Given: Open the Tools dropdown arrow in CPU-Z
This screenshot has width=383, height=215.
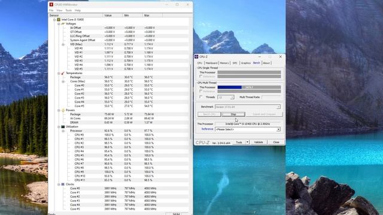Looking at the screenshot, I should (x=247, y=142).
